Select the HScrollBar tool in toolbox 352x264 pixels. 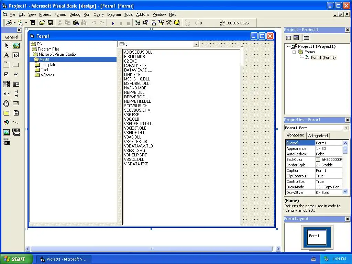(x=7, y=94)
